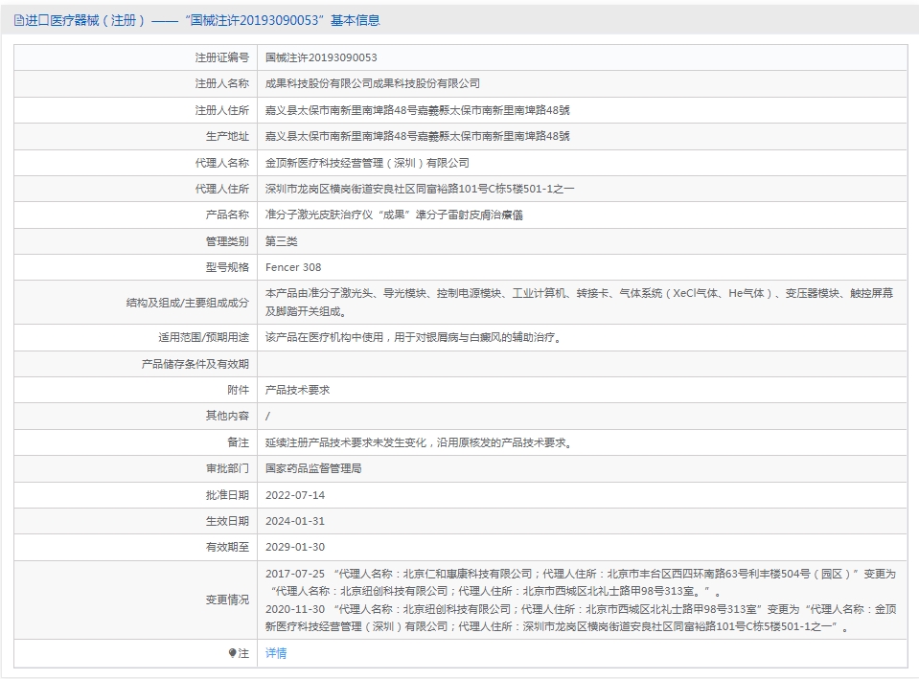Click the effective date 2024-01-31

295,521
